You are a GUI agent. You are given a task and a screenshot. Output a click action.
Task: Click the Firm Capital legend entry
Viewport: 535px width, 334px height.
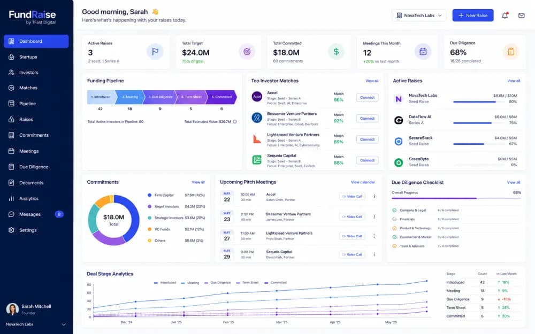tap(176, 195)
